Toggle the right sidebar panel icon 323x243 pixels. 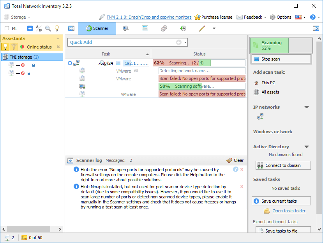316,28
